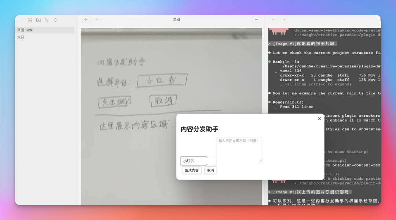396x220 pixels.
Task: Click the 内容分发助手 dialog heading
Action: pyautogui.click(x=199, y=129)
